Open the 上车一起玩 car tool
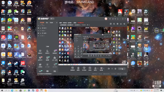This screenshot has width=164, height=92. point(55,59)
